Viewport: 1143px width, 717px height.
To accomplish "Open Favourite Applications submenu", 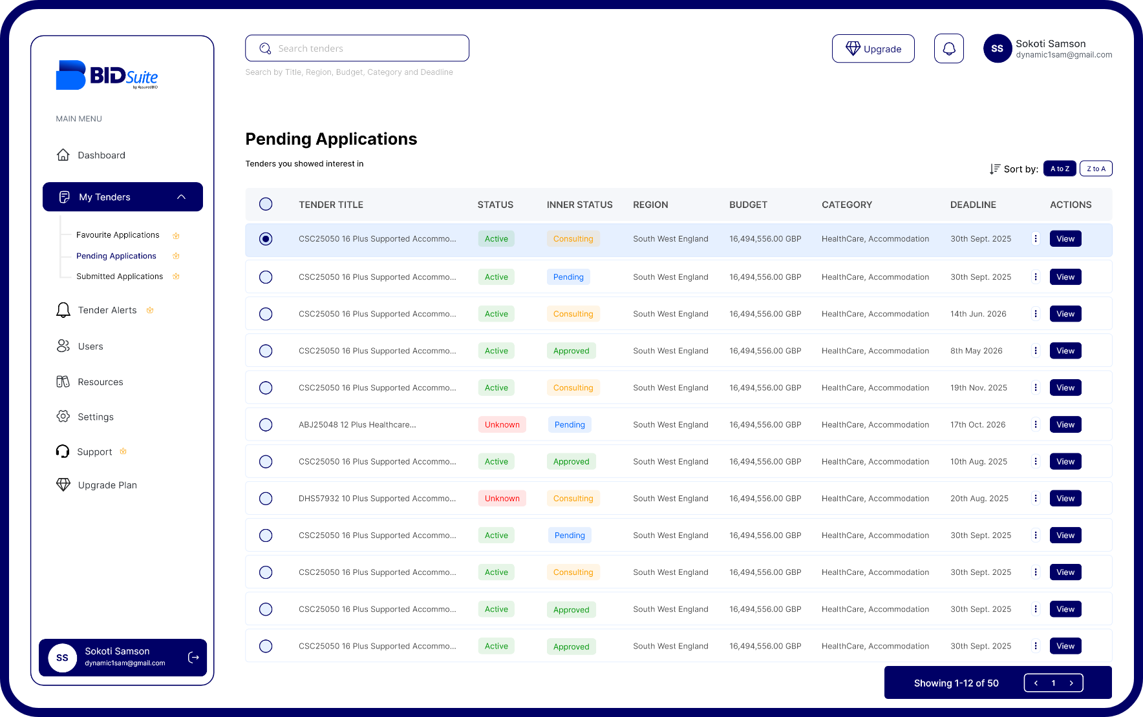I will click(118, 235).
